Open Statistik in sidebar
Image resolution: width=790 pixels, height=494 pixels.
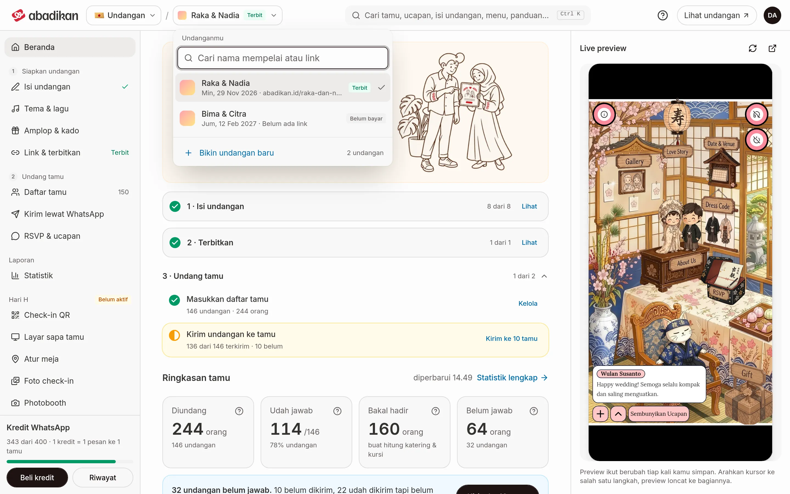[x=70, y=276]
